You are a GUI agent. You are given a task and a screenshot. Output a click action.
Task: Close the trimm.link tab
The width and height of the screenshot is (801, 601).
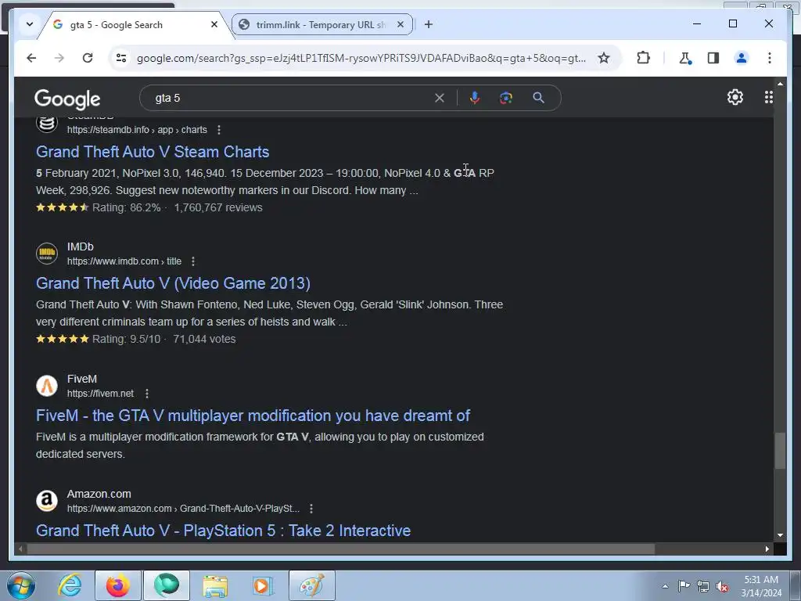point(400,24)
